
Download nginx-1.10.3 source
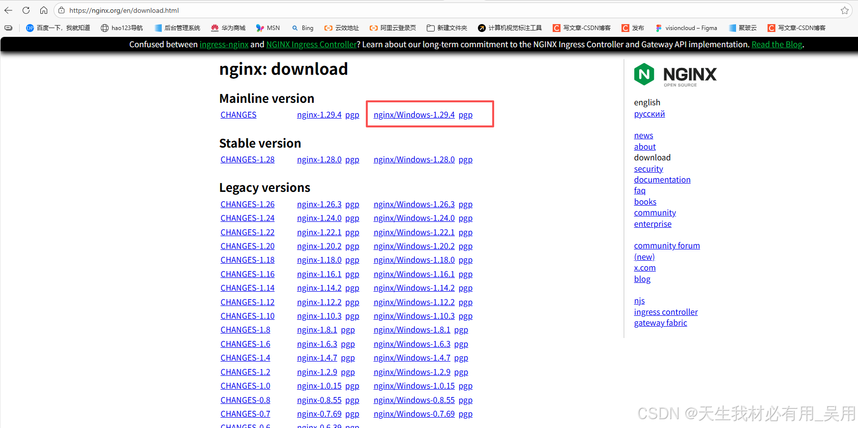(x=319, y=316)
